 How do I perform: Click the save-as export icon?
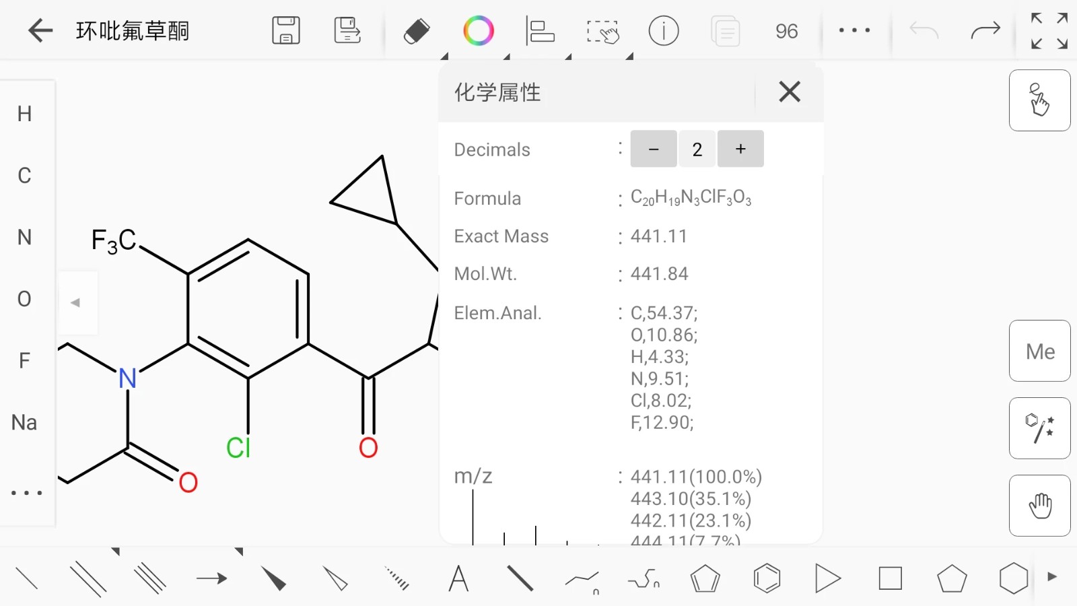[347, 31]
